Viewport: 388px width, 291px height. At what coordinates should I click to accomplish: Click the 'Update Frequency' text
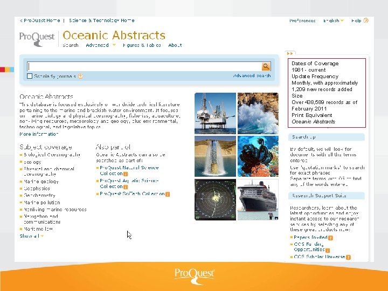(x=315, y=76)
